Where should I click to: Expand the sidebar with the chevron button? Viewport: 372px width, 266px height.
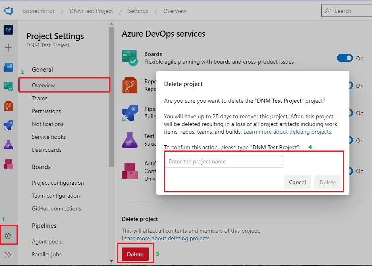8,254
